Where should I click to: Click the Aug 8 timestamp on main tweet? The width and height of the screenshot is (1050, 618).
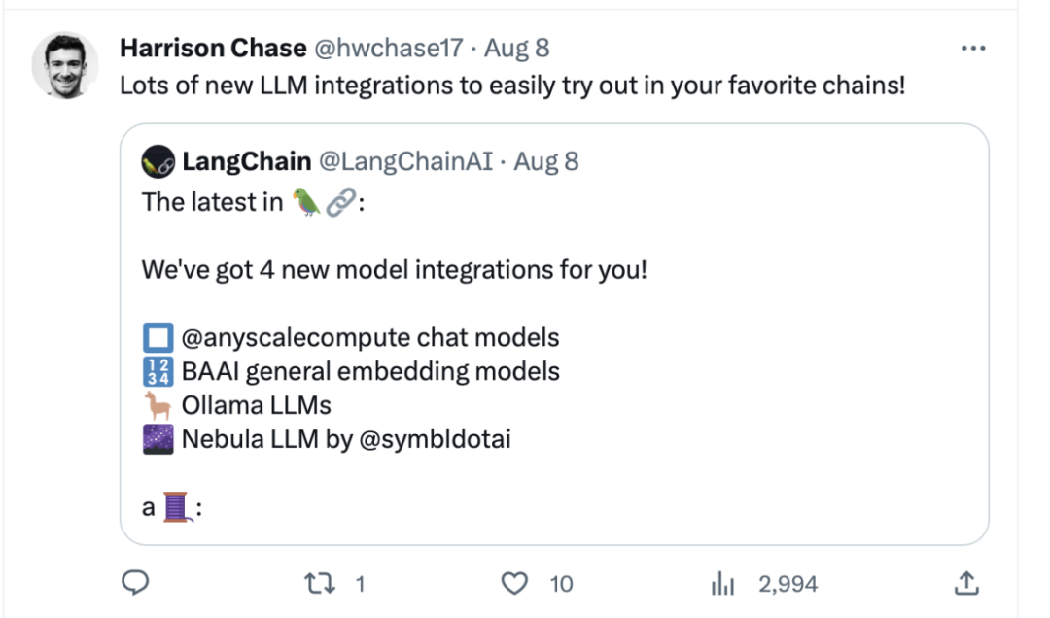click(x=517, y=48)
